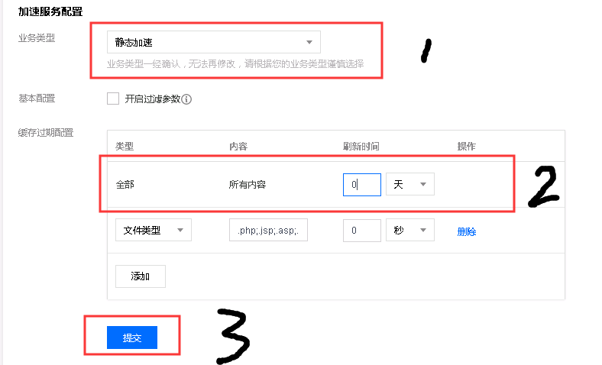Enable the 开启过滤参数 checkbox

click(113, 99)
